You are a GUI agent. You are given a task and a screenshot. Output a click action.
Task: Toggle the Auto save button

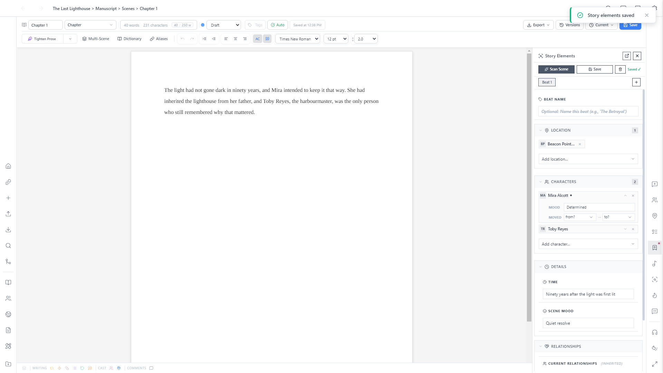278,25
